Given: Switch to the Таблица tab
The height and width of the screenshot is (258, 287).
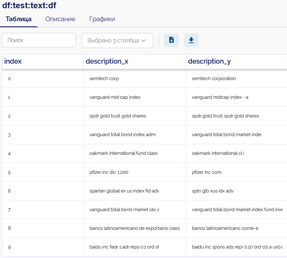Looking at the screenshot, I should (x=19, y=19).
